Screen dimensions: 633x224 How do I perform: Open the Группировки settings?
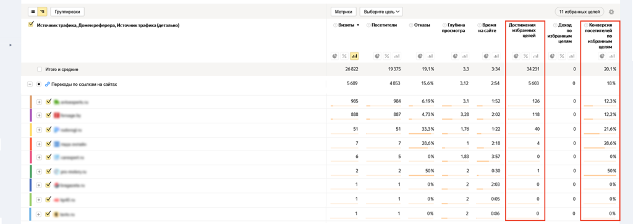click(67, 12)
